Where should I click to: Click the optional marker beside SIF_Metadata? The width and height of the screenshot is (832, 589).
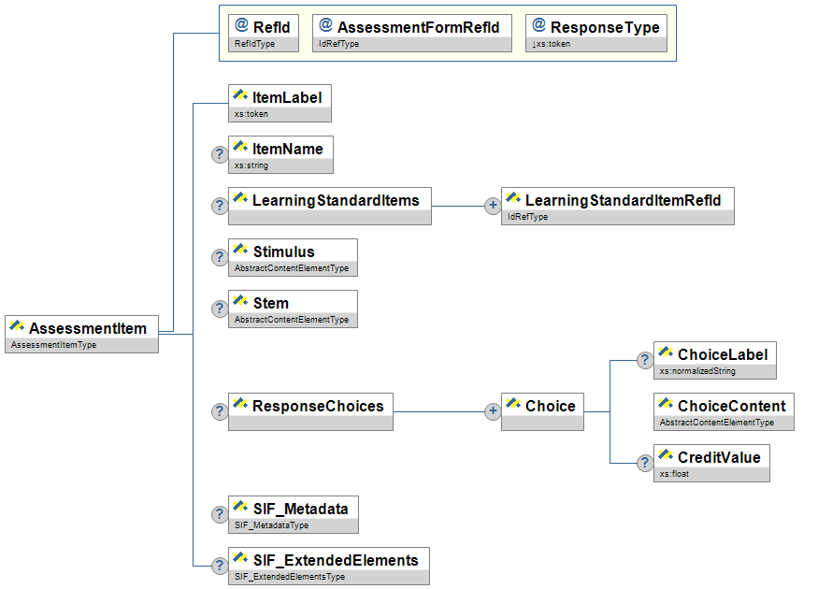point(219,514)
